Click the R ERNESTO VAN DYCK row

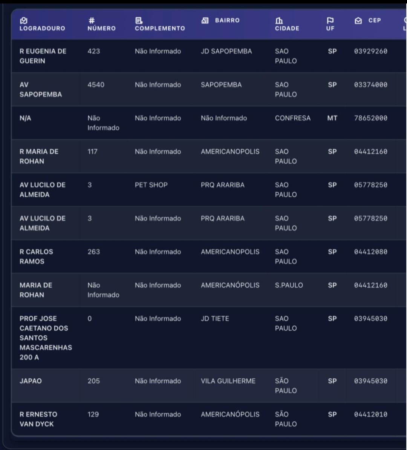coord(209,419)
